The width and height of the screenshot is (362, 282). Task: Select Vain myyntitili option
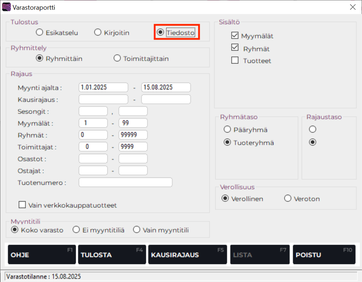pyautogui.click(x=137, y=229)
